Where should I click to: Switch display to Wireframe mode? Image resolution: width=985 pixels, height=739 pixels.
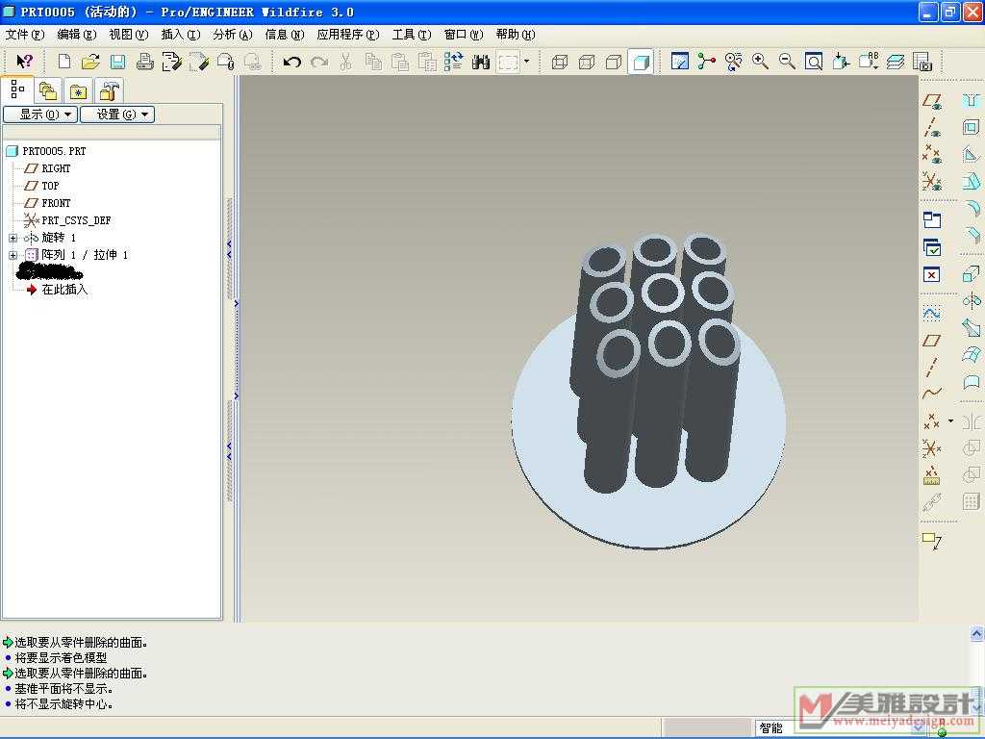click(559, 62)
